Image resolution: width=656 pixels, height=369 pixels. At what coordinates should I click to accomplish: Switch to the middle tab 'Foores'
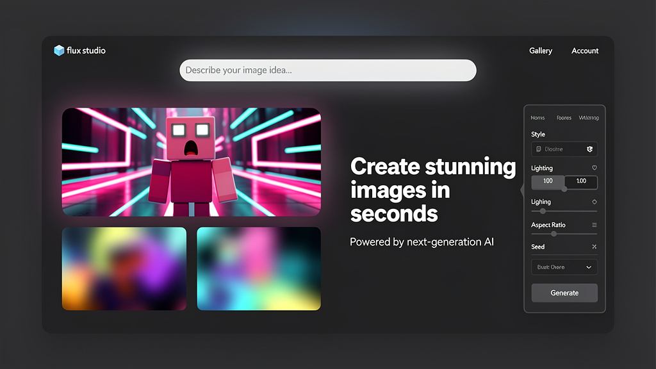pyautogui.click(x=564, y=118)
